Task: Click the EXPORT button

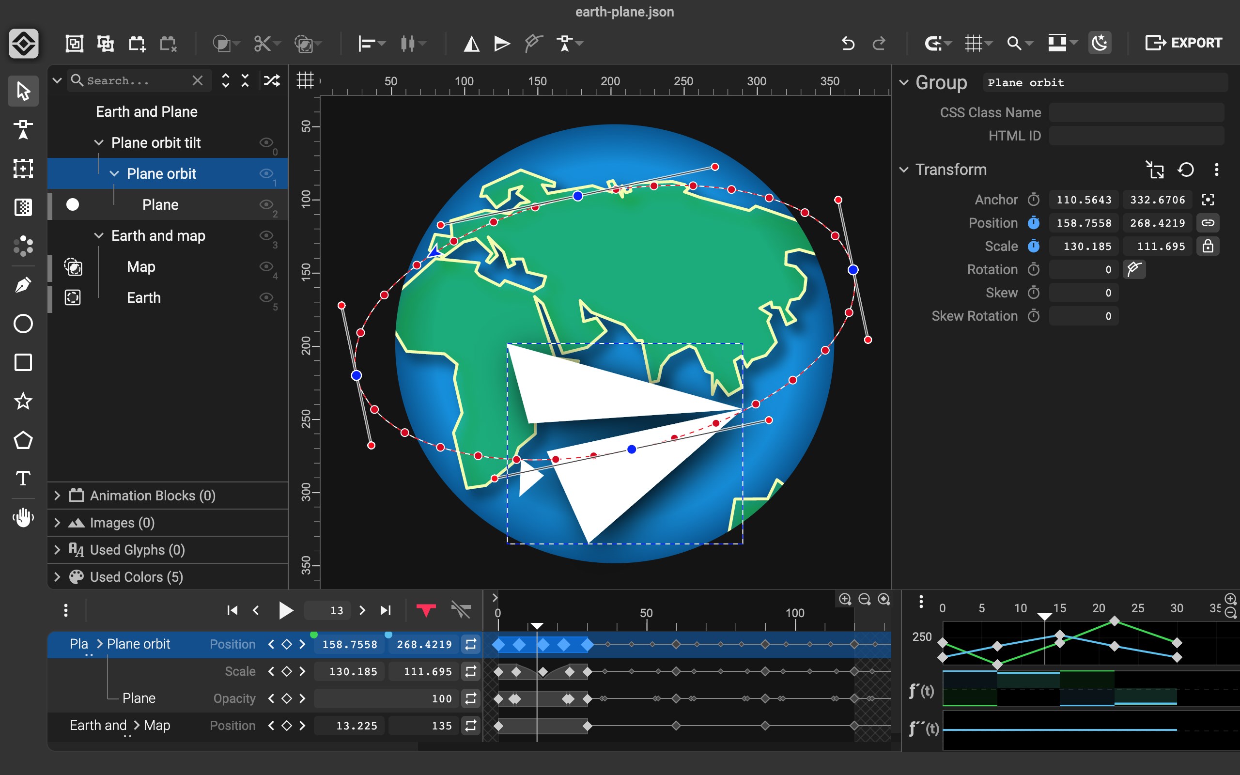Action: click(x=1184, y=42)
